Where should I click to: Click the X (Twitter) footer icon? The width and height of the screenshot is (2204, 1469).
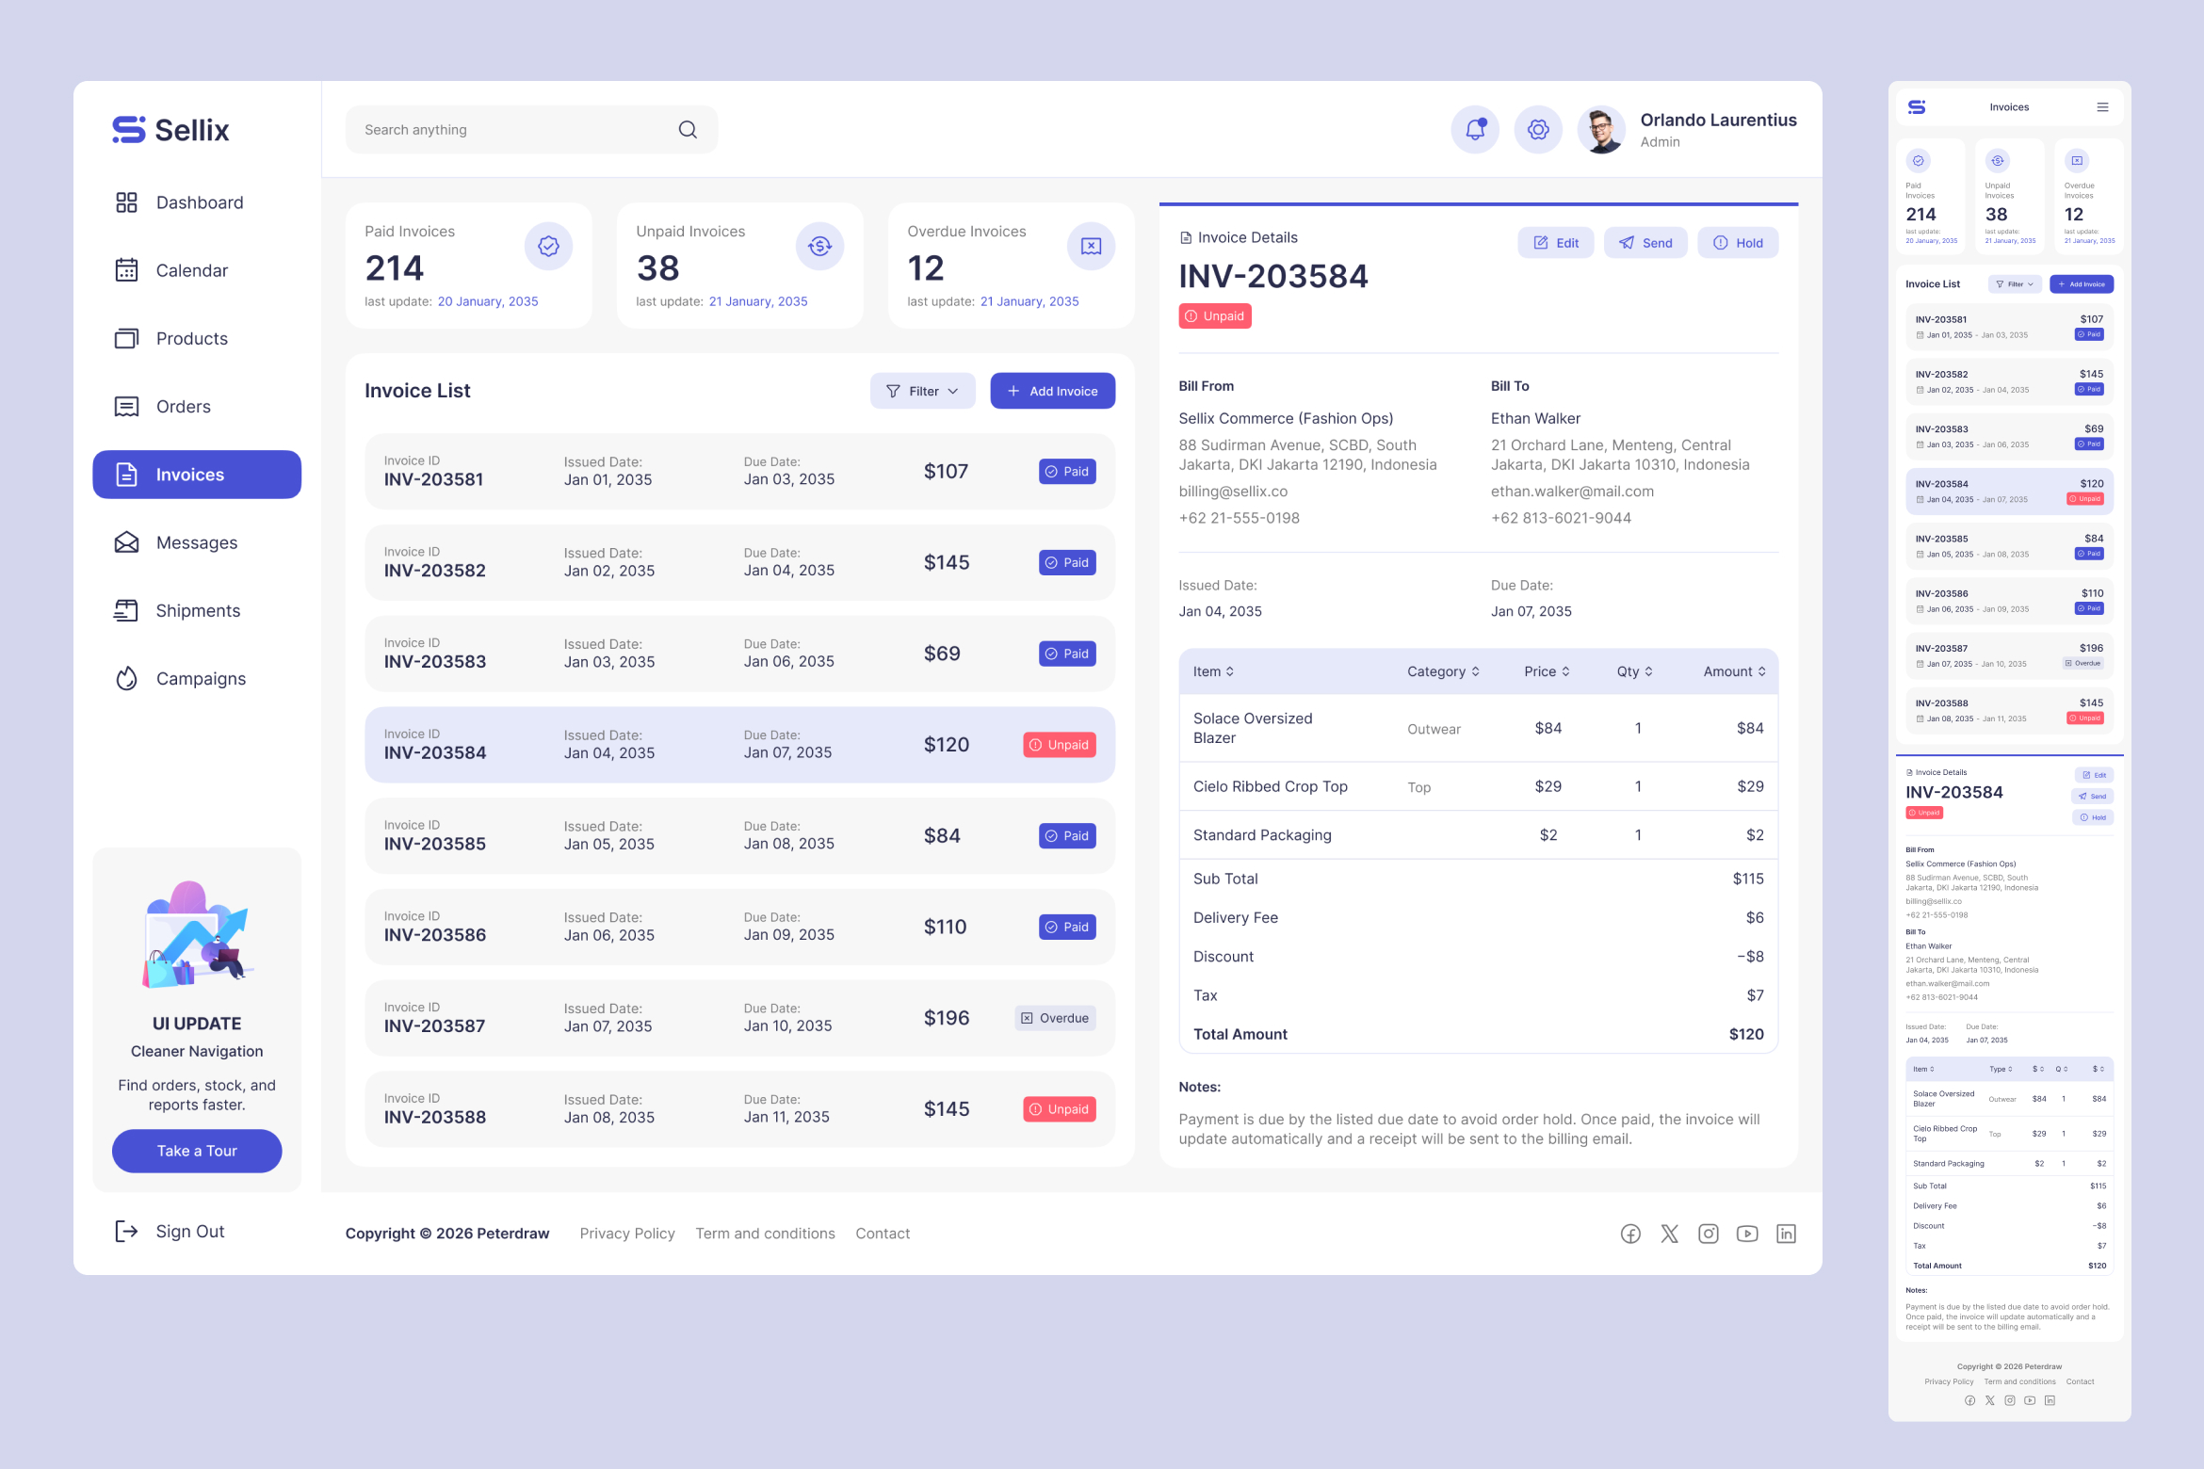(x=1669, y=1234)
